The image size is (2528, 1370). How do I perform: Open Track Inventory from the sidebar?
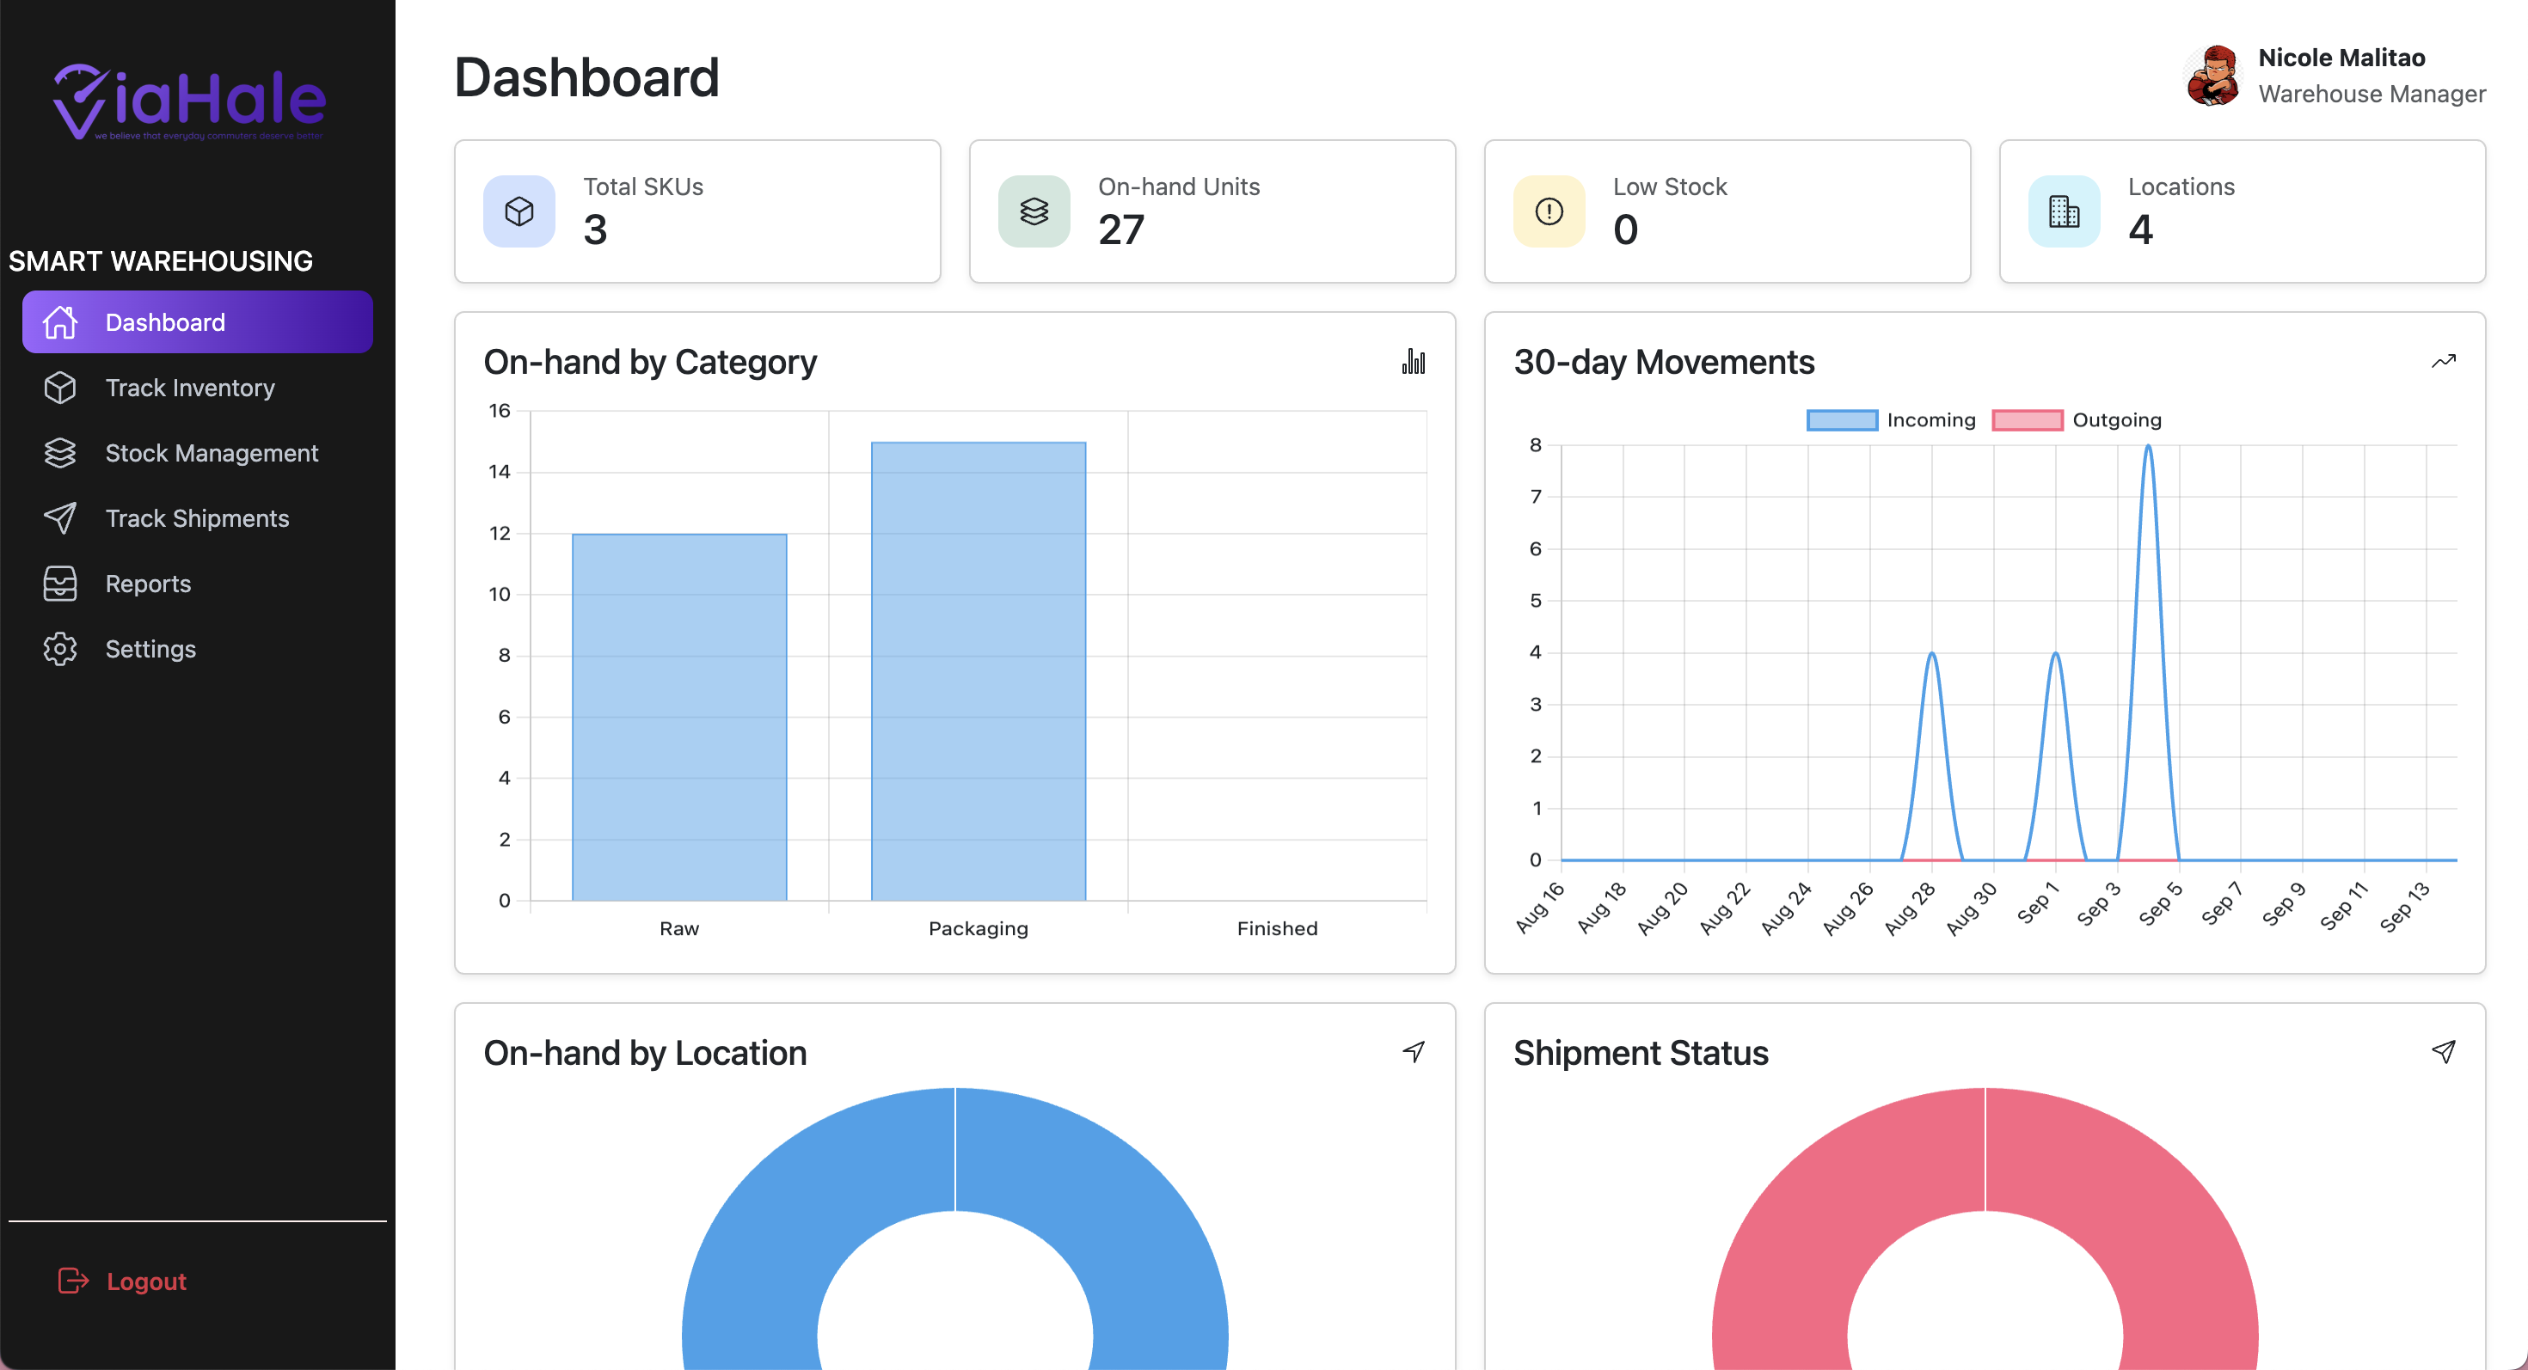[189, 388]
